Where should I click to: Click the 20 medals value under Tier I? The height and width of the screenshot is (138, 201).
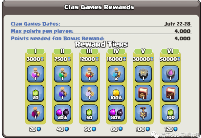coord(35,129)
